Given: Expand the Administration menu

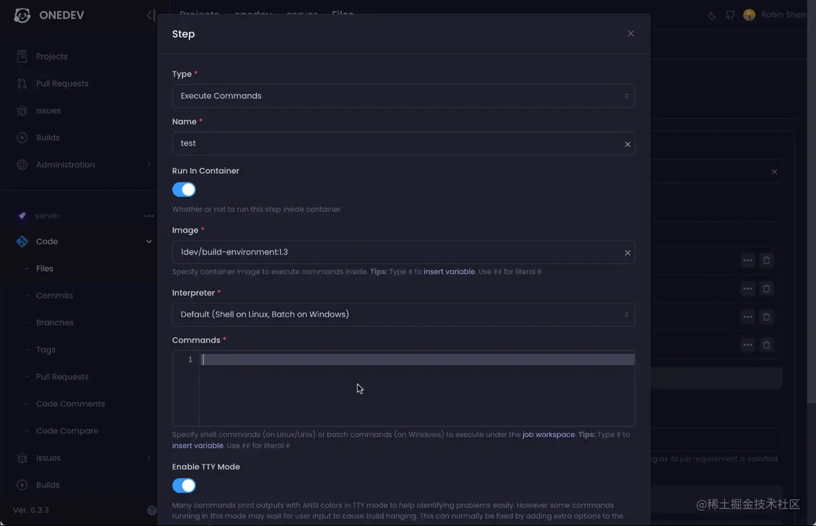Looking at the screenshot, I should point(149,165).
